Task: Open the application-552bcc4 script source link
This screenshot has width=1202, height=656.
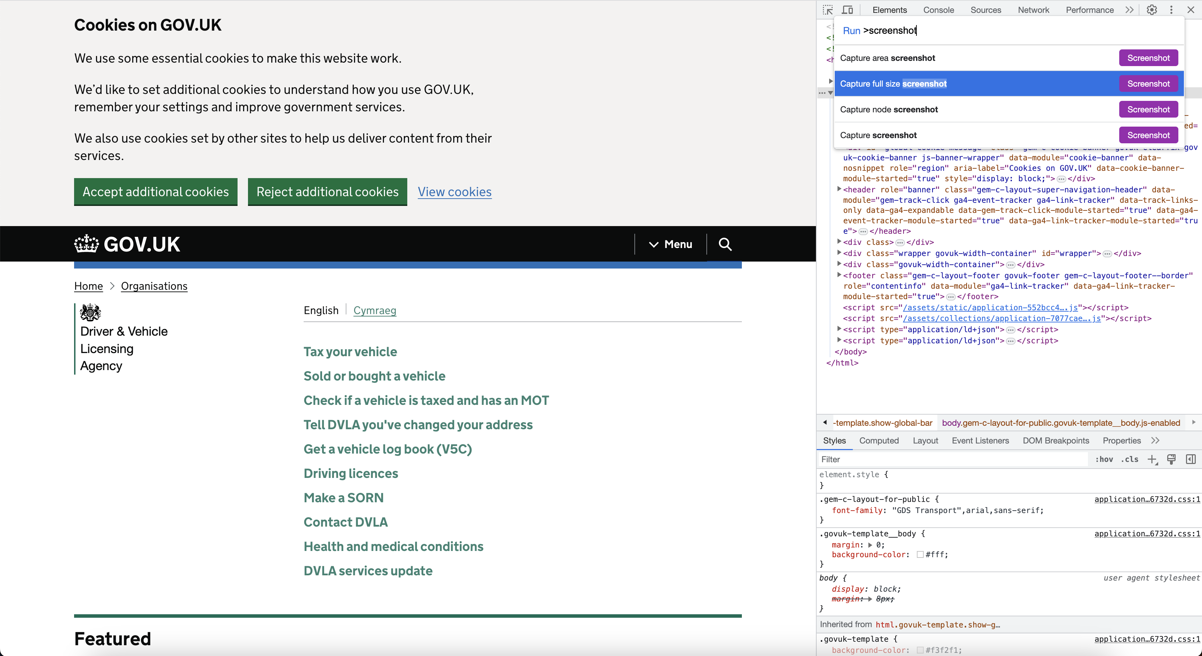Action: coord(990,307)
